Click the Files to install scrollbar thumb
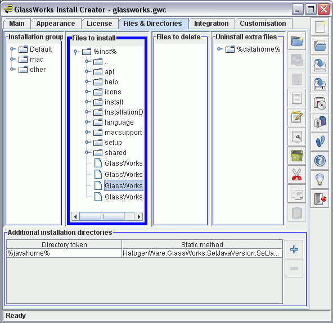The width and height of the screenshot is (333, 323). click(x=102, y=216)
